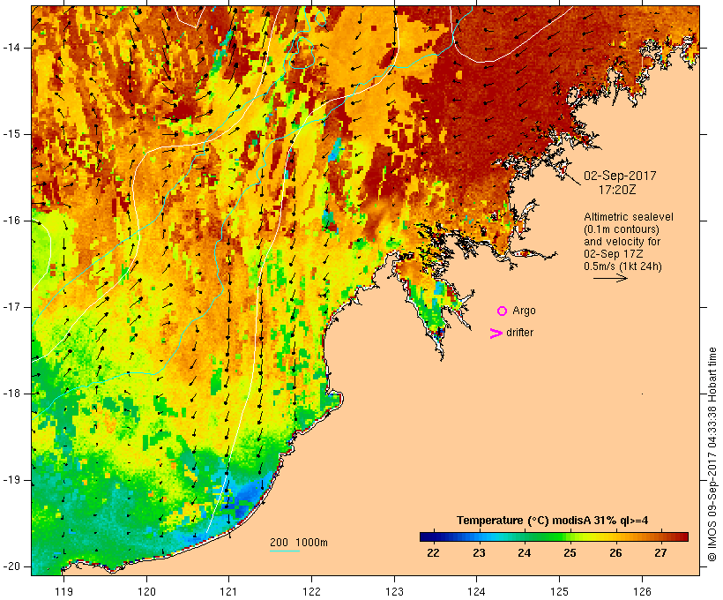Click the latitude axis label '-14'
Viewport: 723px width, 600px height.
(11, 48)
